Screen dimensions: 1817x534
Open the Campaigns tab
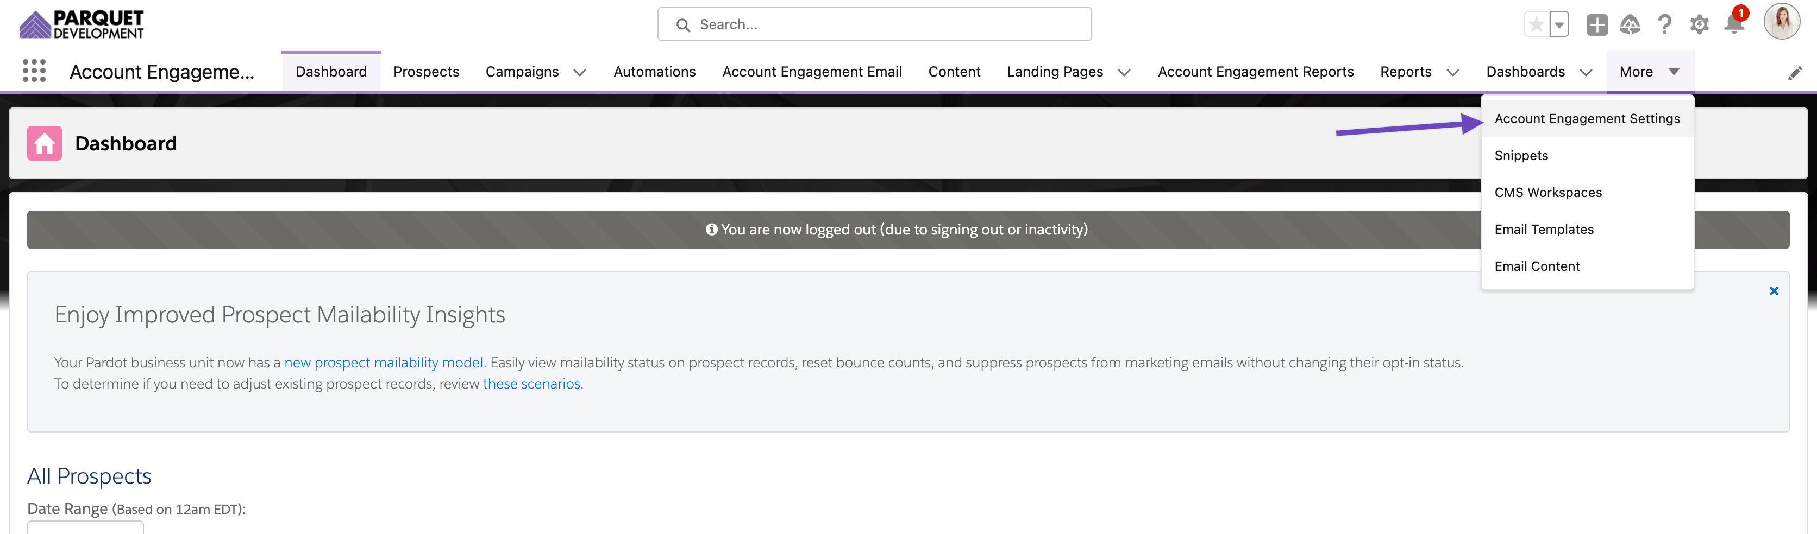point(522,72)
